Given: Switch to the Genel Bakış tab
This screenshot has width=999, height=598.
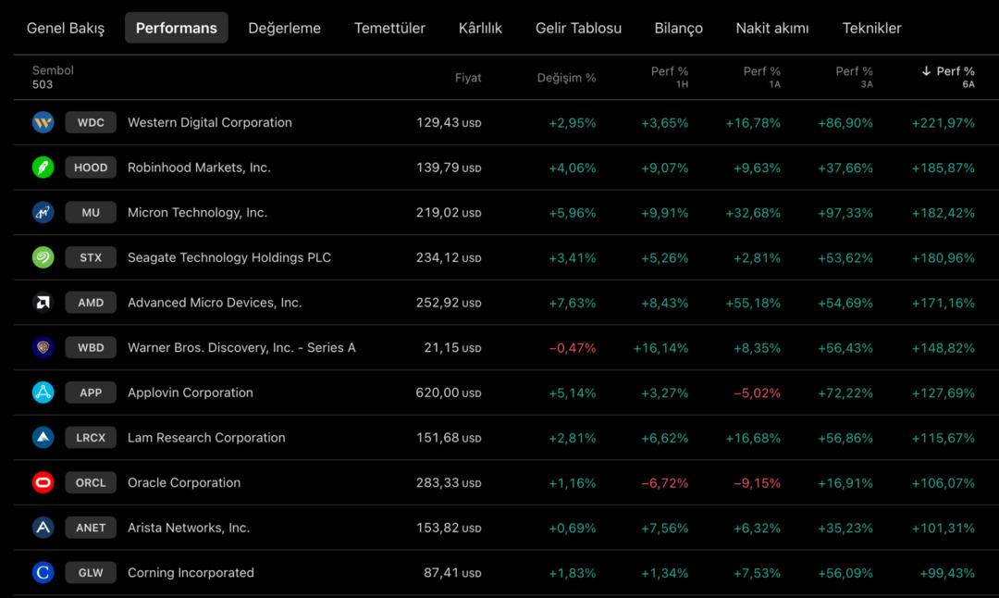Looking at the screenshot, I should 66,28.
